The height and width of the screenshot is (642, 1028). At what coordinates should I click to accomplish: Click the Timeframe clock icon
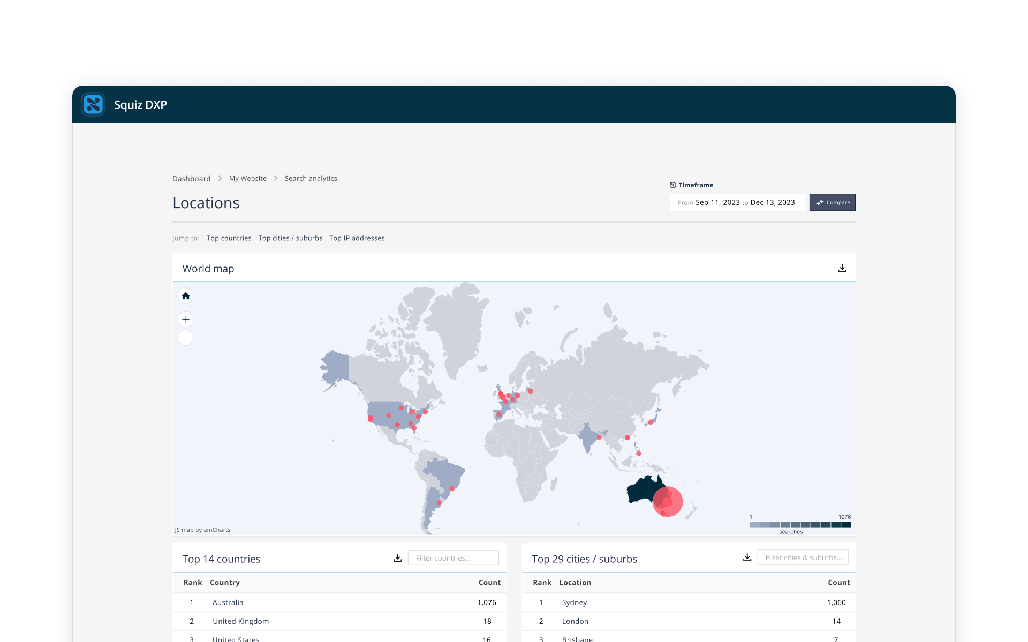click(673, 185)
